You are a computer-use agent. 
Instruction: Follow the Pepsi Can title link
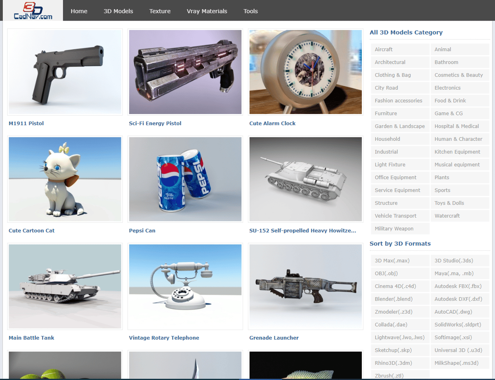click(x=142, y=231)
